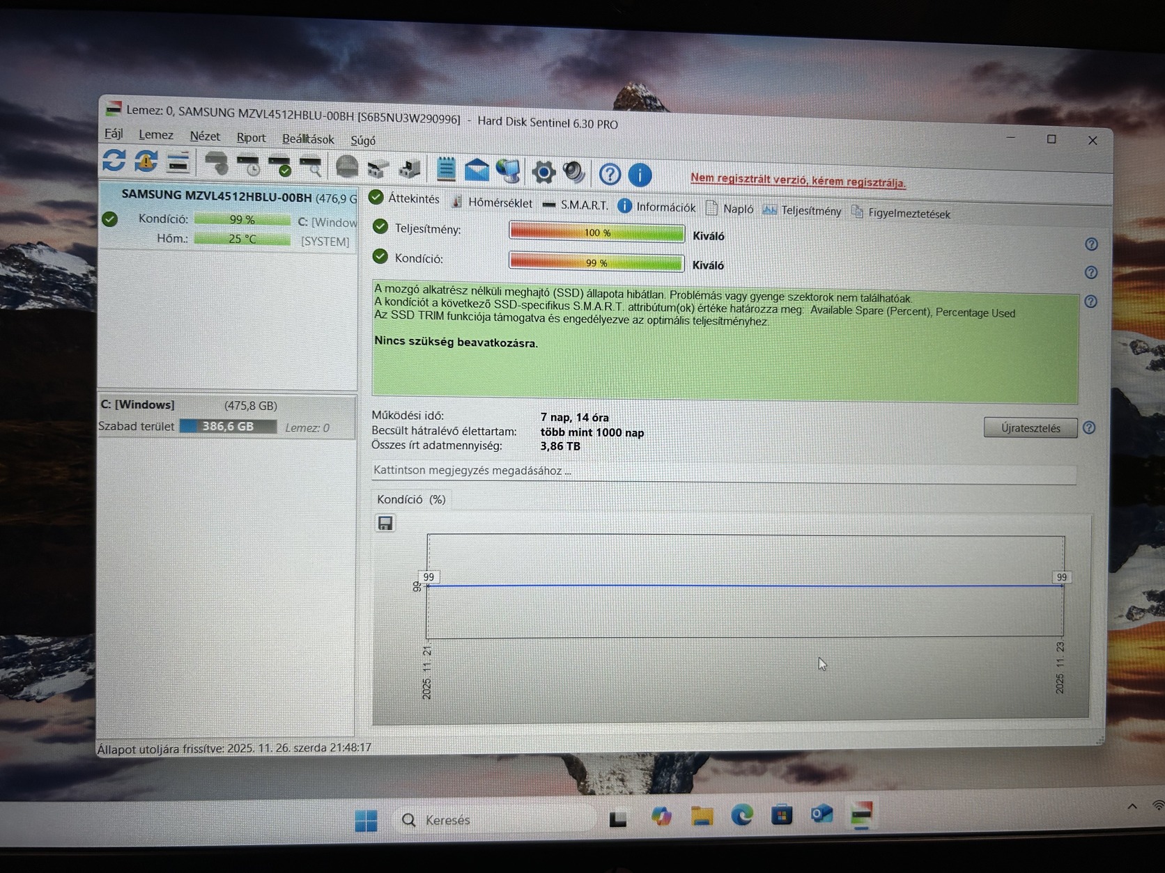The image size is (1165, 873).
Task: Select the C: [Windows] partition row
Action: pyautogui.click(x=227, y=416)
